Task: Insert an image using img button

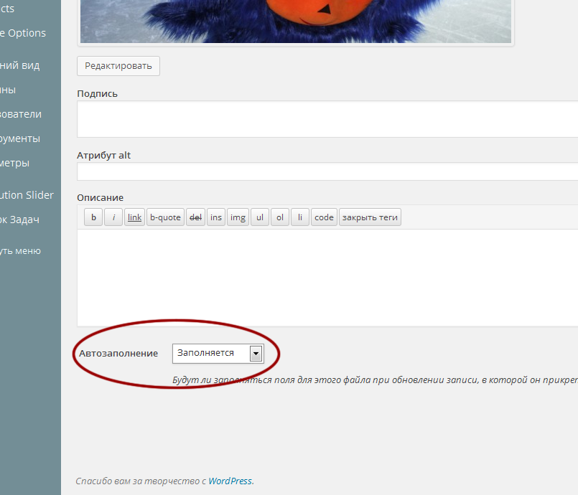Action: (238, 217)
